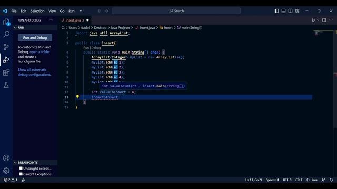Open the run button dropdown arrow
Screen dimensions: 337x189
point(318,20)
